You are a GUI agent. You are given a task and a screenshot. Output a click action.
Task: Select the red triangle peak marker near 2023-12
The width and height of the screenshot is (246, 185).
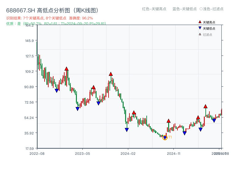coord(111,74)
